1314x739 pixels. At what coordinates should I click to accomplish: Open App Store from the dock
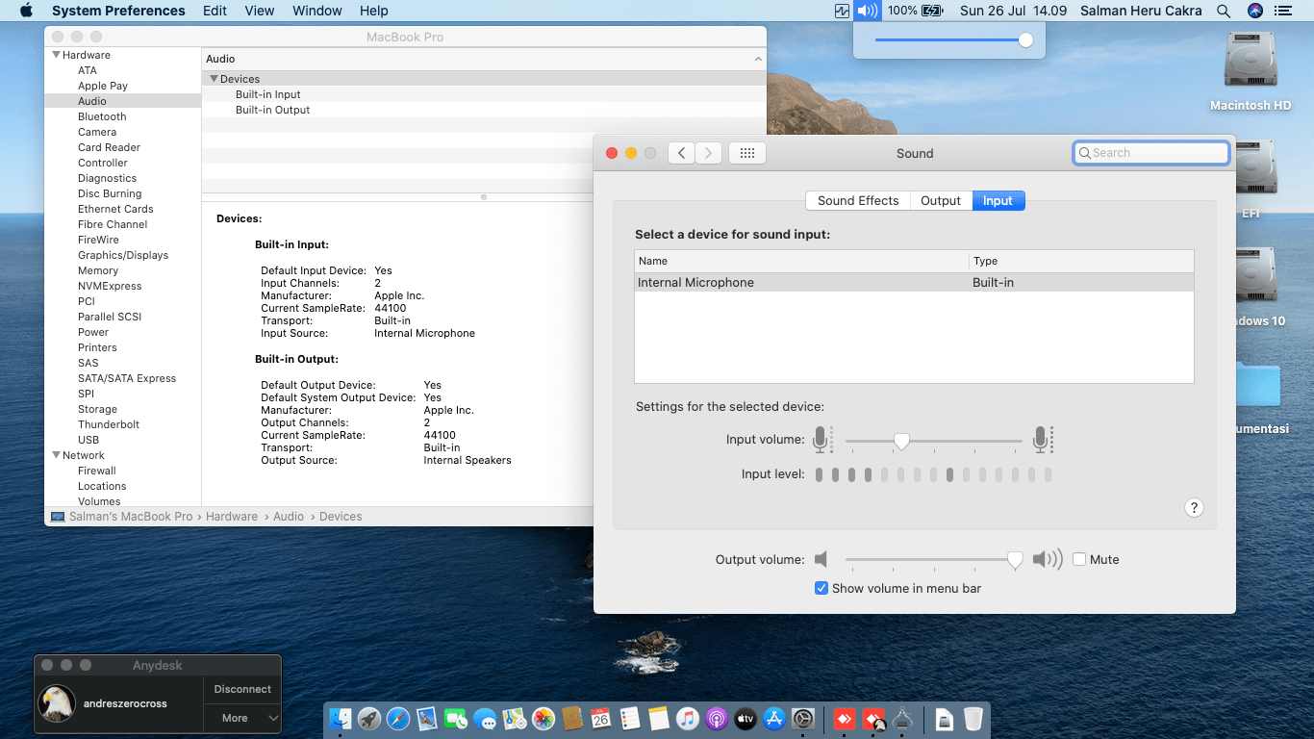[x=774, y=719]
